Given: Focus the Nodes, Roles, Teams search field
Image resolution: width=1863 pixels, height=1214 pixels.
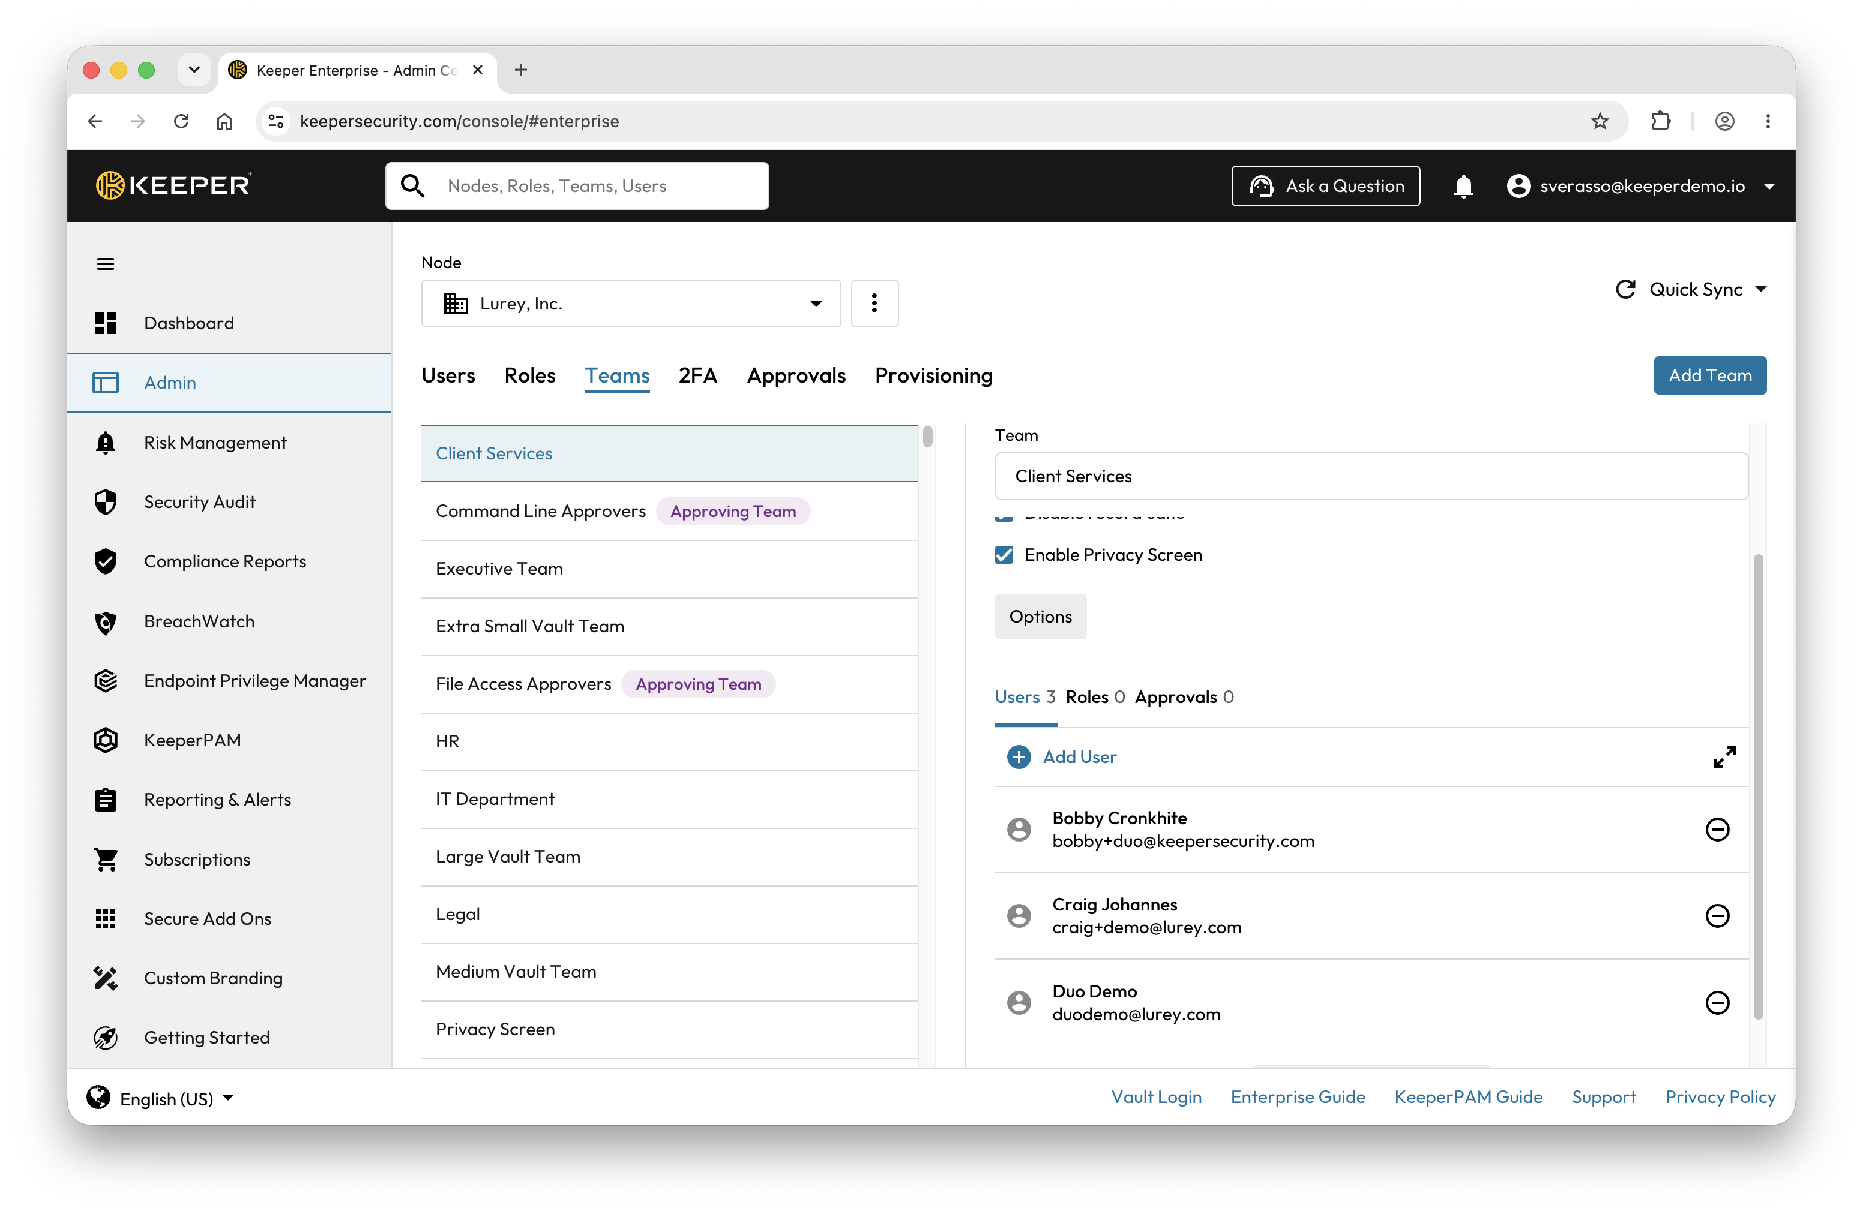Looking at the screenshot, I should (x=577, y=186).
